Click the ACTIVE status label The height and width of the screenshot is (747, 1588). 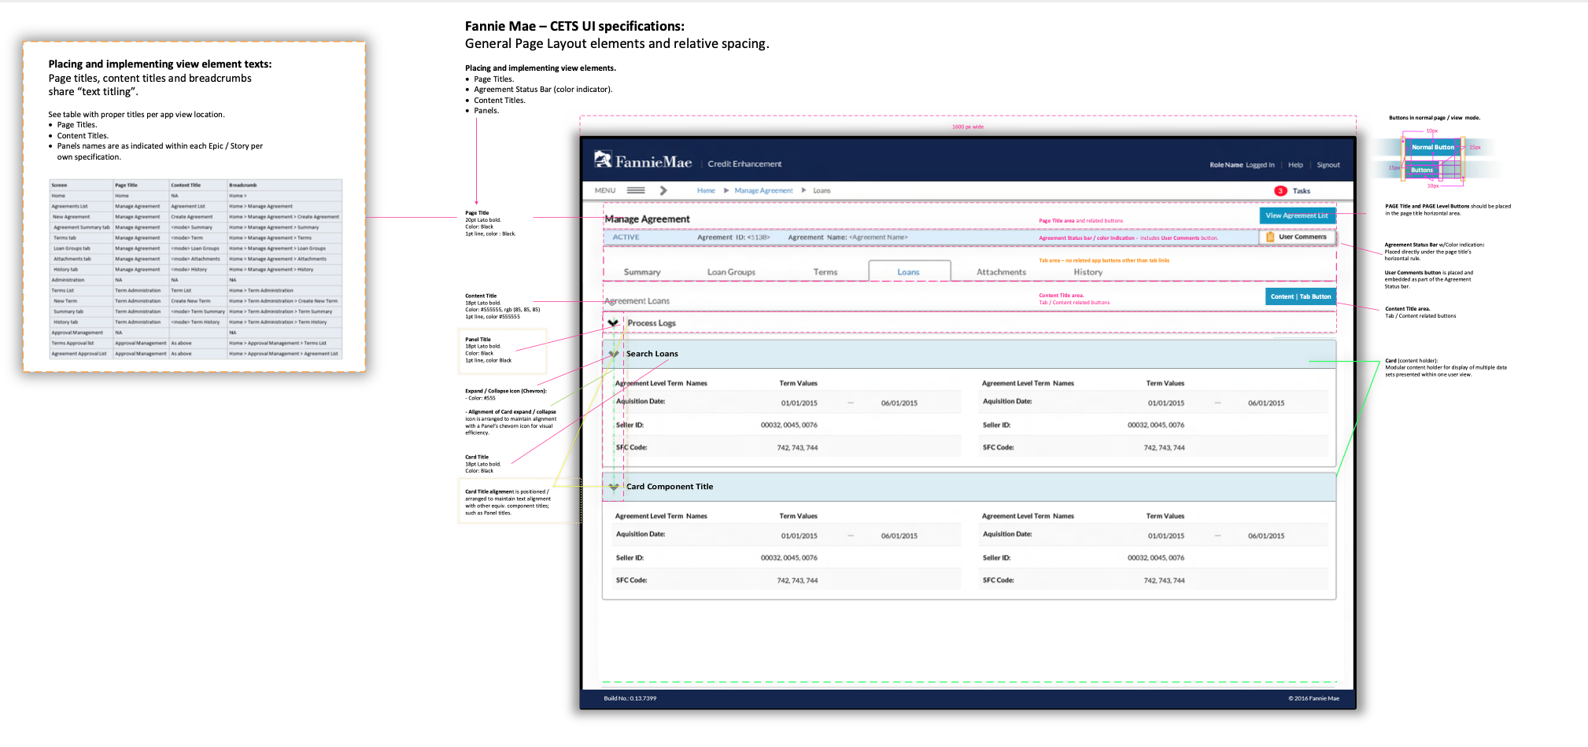[626, 237]
